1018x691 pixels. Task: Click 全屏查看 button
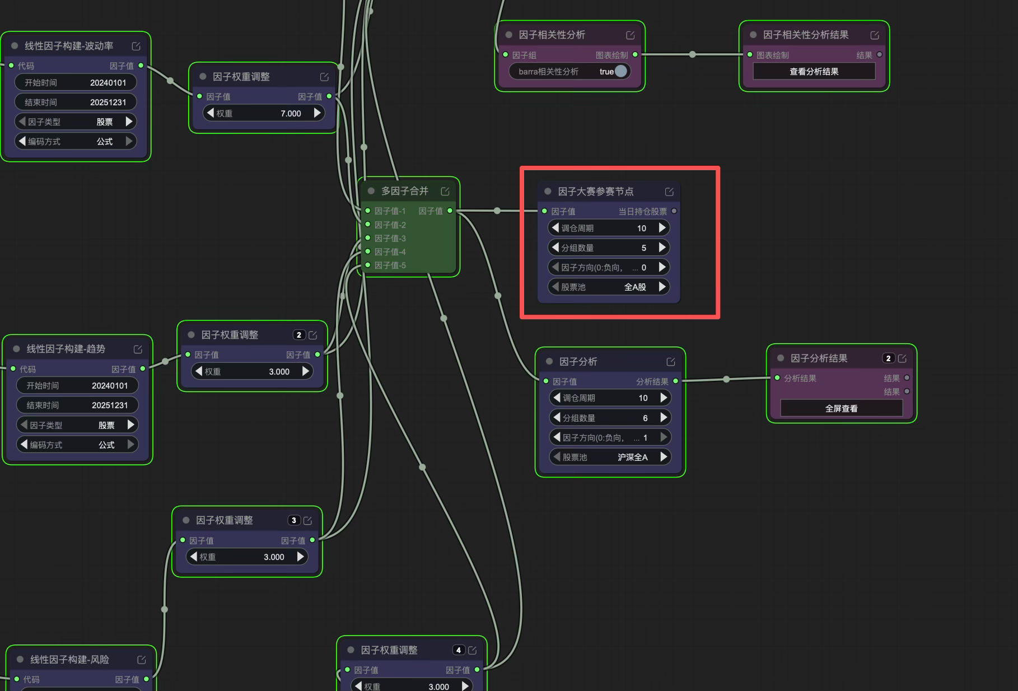(842, 408)
